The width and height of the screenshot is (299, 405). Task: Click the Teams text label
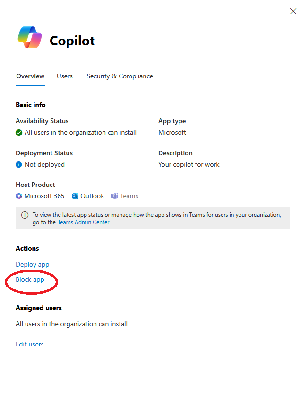tap(129, 196)
